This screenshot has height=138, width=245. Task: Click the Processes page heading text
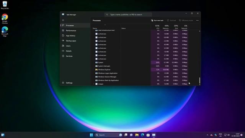tap(96, 20)
